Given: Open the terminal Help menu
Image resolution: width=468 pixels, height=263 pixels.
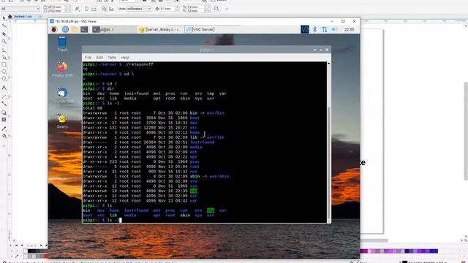Looking at the screenshot, I should click(x=125, y=57).
